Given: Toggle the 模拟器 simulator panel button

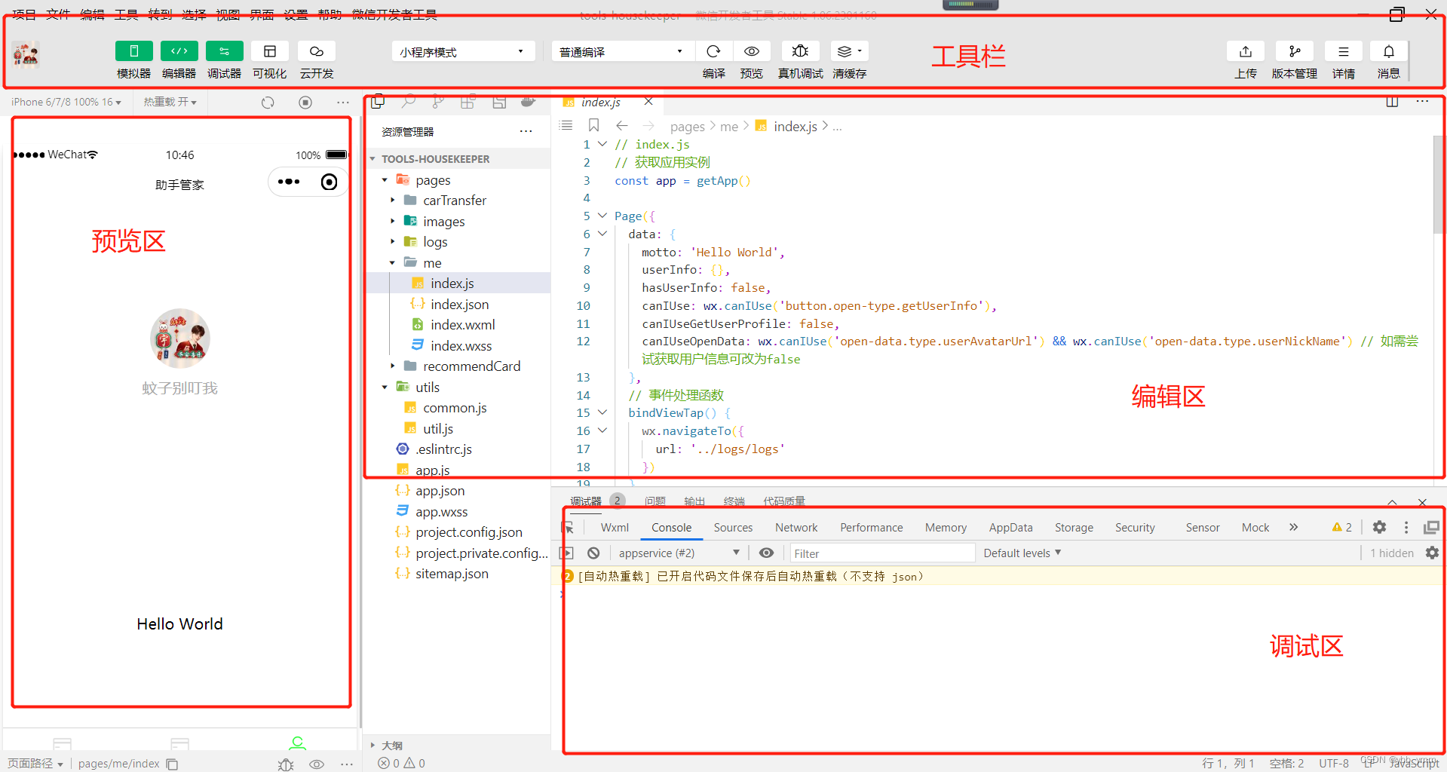Looking at the screenshot, I should (x=133, y=51).
